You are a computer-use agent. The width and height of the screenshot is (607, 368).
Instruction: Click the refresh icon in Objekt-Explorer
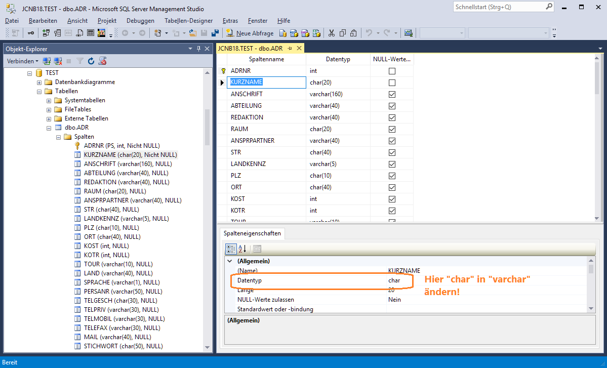tap(91, 61)
